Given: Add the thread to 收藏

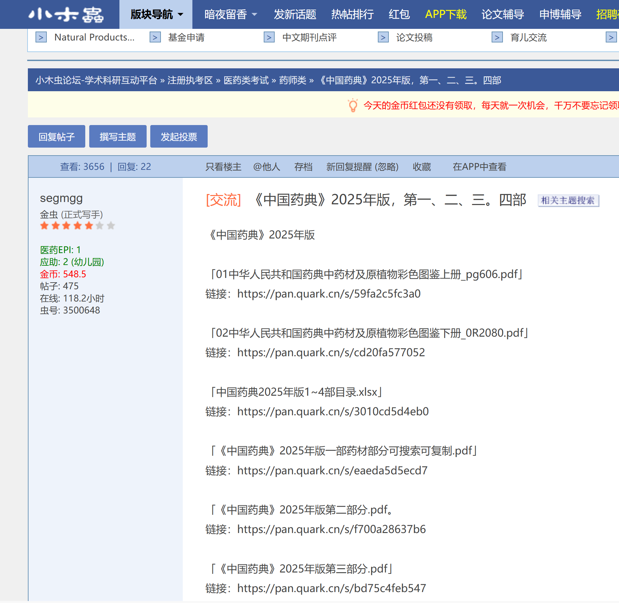Looking at the screenshot, I should coord(422,167).
